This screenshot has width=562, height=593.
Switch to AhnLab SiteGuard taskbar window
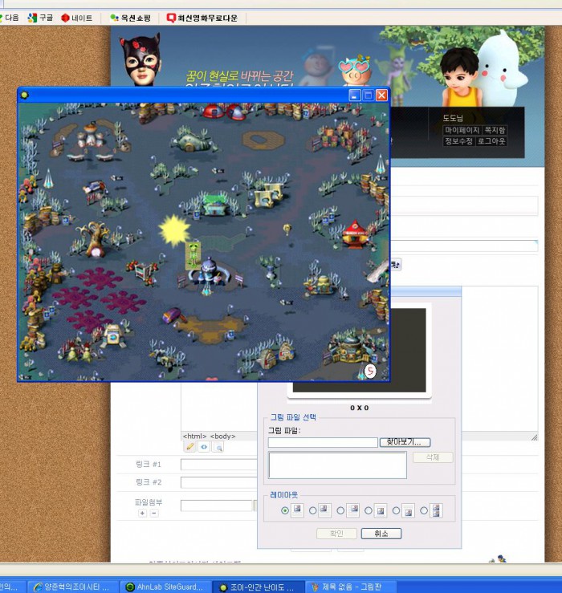click(165, 587)
